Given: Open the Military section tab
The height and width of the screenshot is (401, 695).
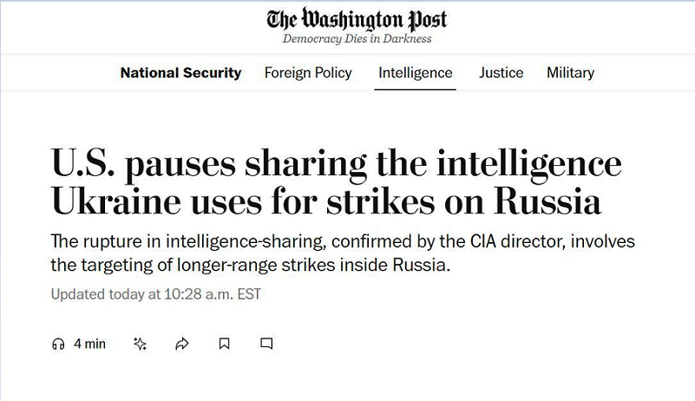Looking at the screenshot, I should pyautogui.click(x=570, y=73).
